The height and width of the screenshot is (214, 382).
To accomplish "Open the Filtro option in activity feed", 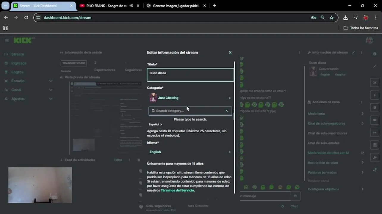I will (118, 160).
